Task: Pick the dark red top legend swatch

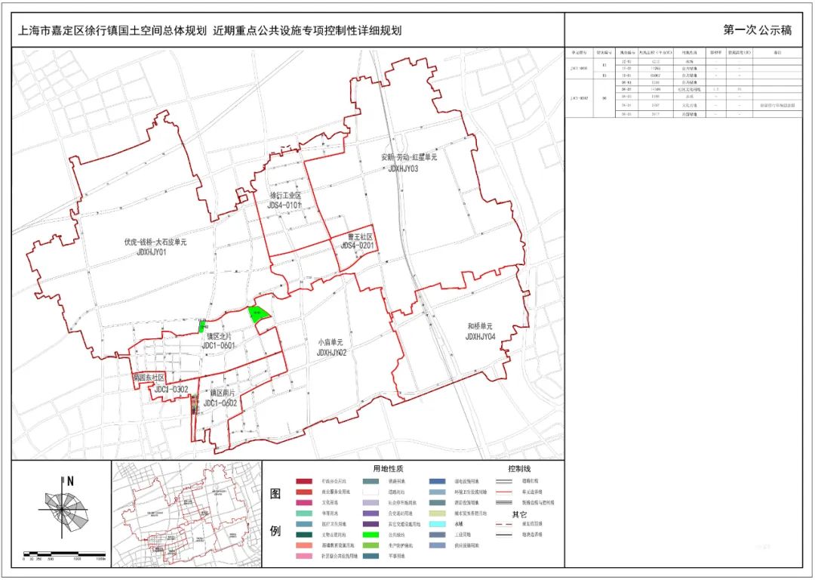Action: 304,482
